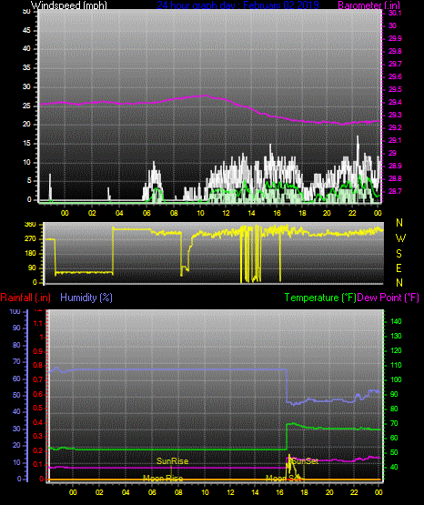Click the "0.6" rainfall axis value

pos(38,395)
